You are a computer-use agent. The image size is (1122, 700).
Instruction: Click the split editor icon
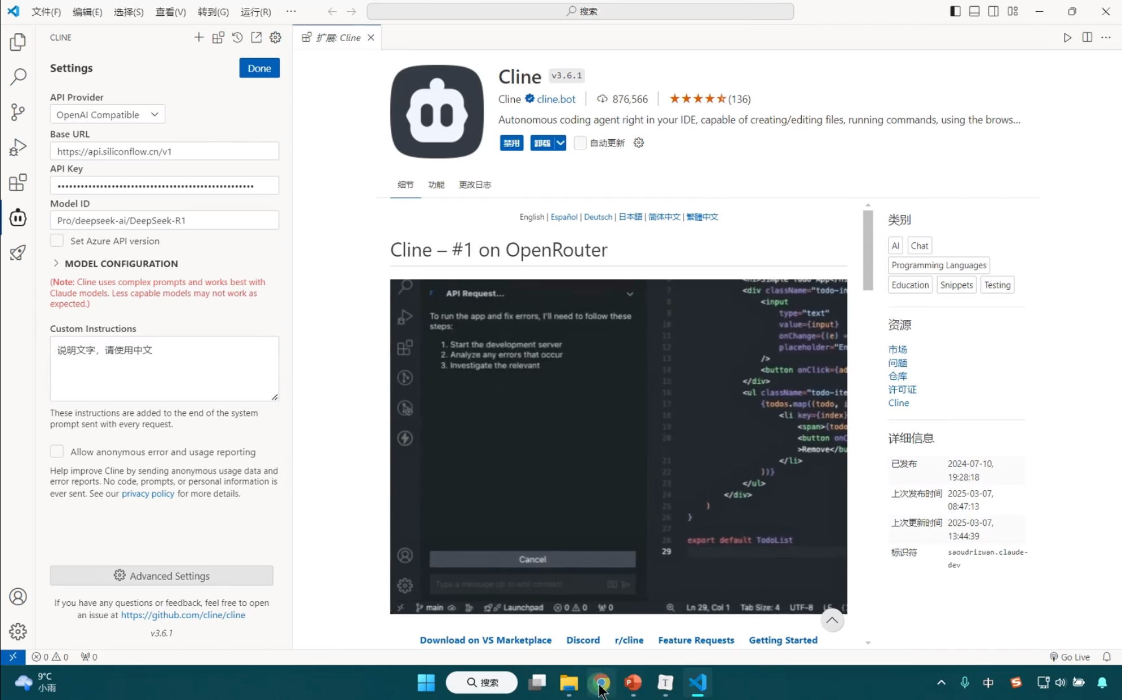click(x=1087, y=37)
